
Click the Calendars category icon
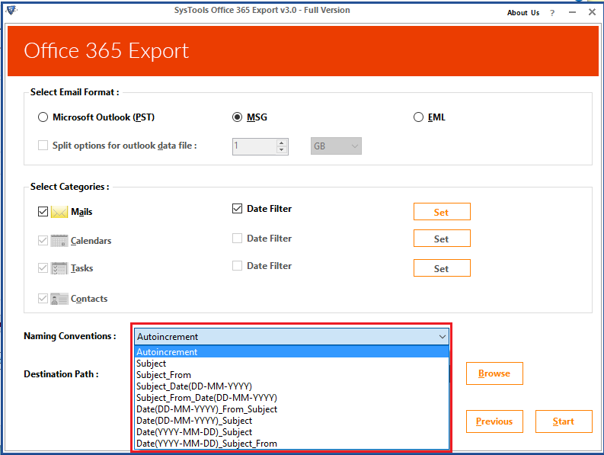[x=59, y=241]
